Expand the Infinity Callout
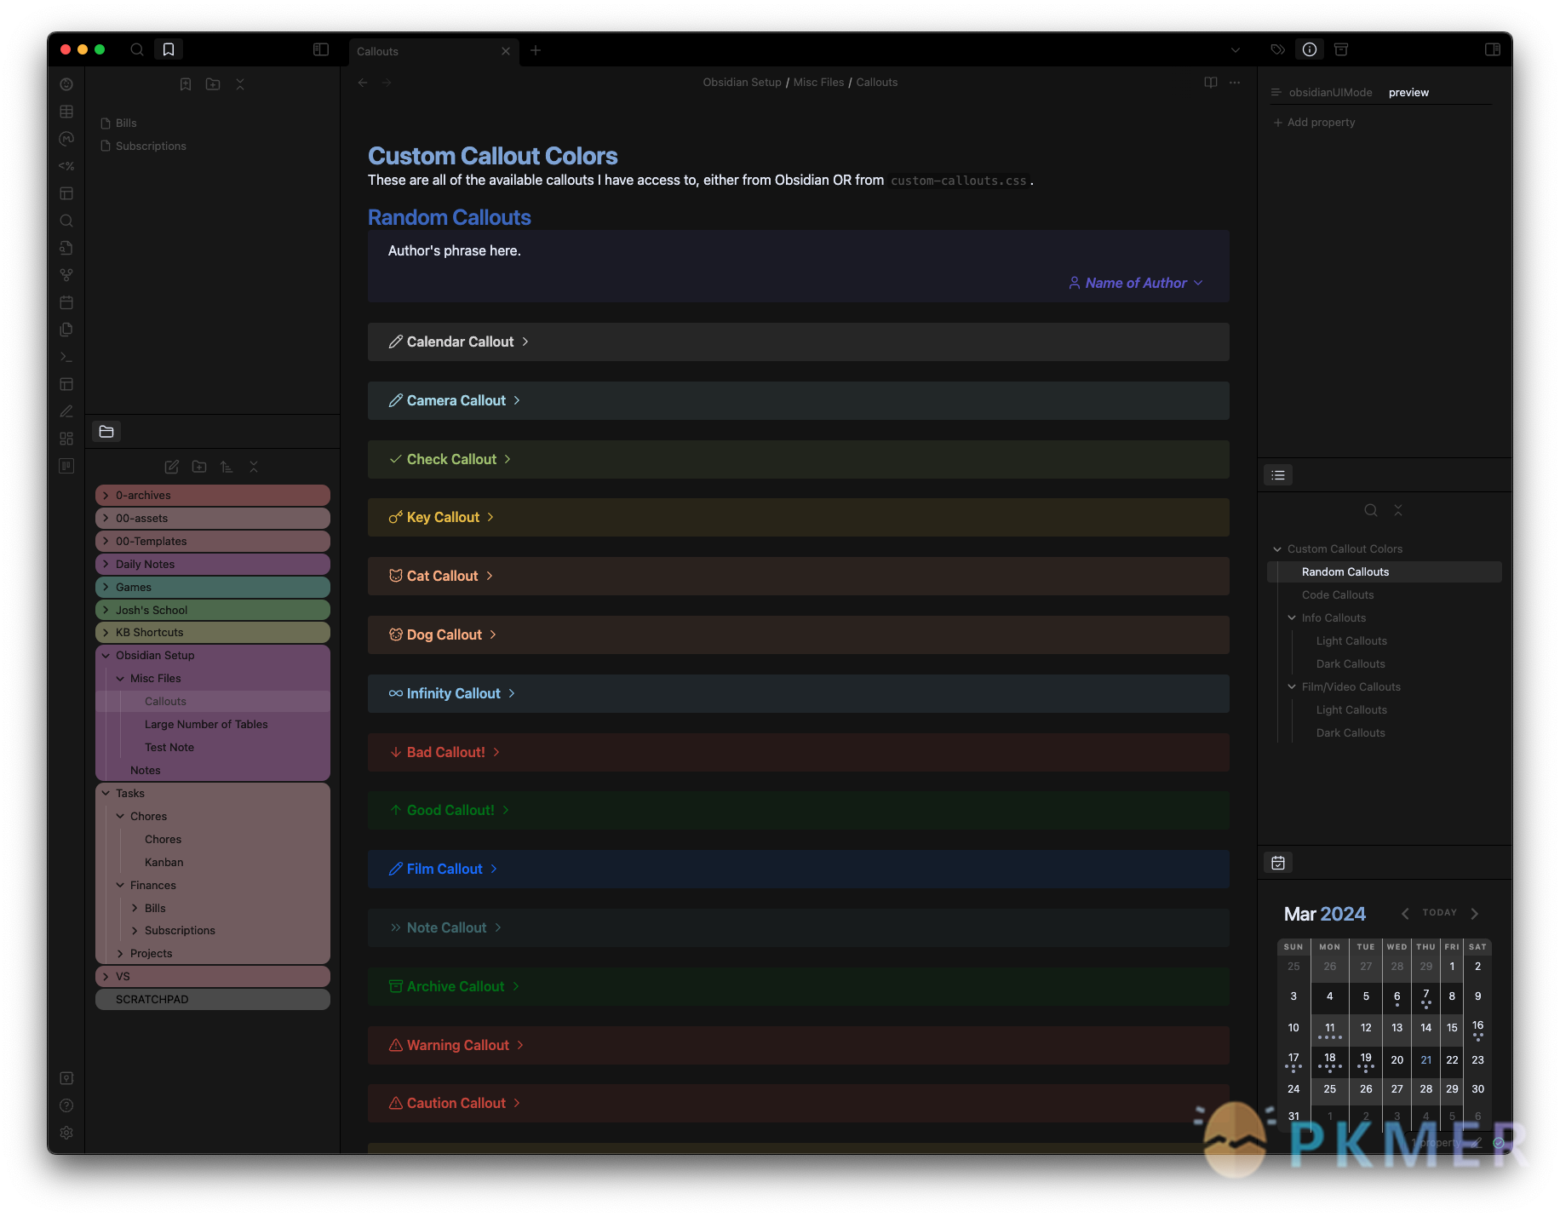Screen dimensions: 1560x1217 [799, 693]
